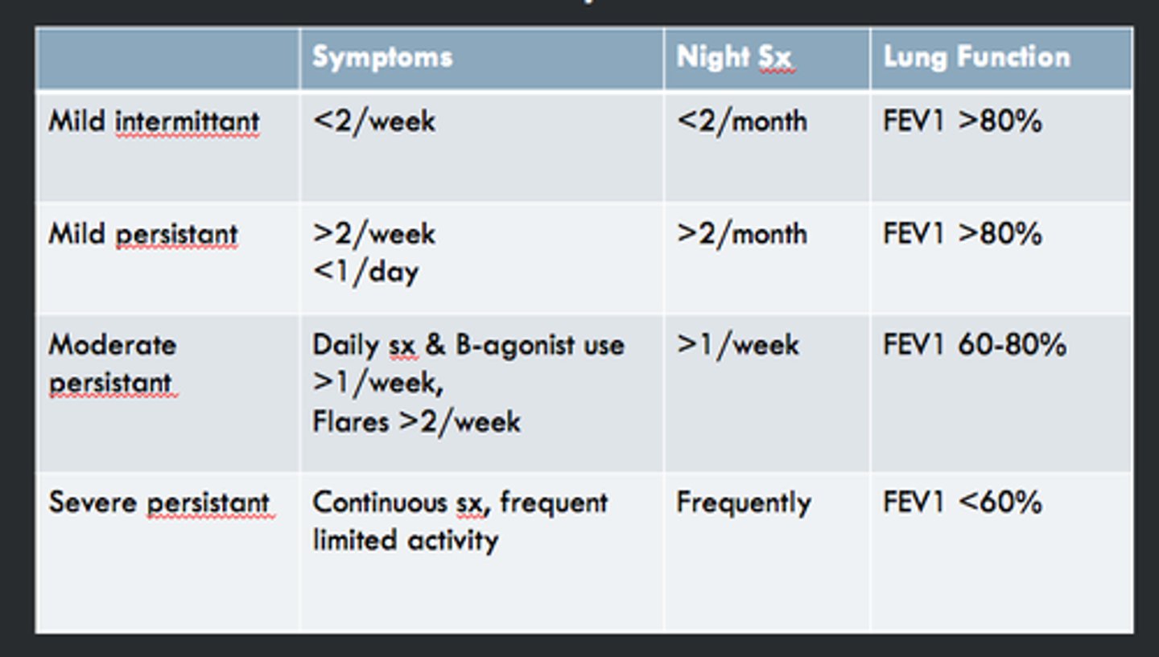Select the Moderate persistant row label
The width and height of the screenshot is (1159, 657).
[113, 363]
